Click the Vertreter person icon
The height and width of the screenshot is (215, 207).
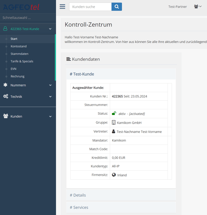(113, 132)
